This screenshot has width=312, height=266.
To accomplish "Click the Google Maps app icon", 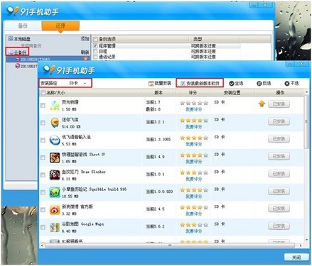I will point(55,227).
